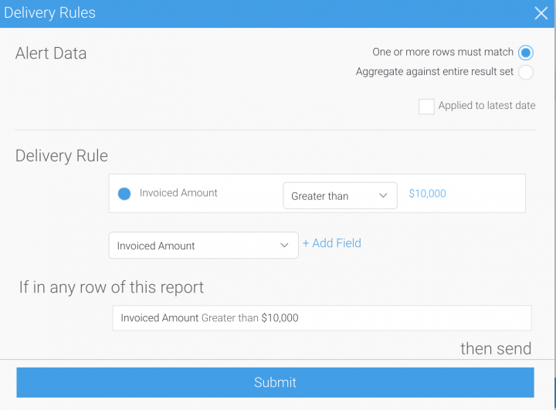Screen dimensions: 556x410
Task: Edit the $10,000 threshold value
Action: click(427, 194)
